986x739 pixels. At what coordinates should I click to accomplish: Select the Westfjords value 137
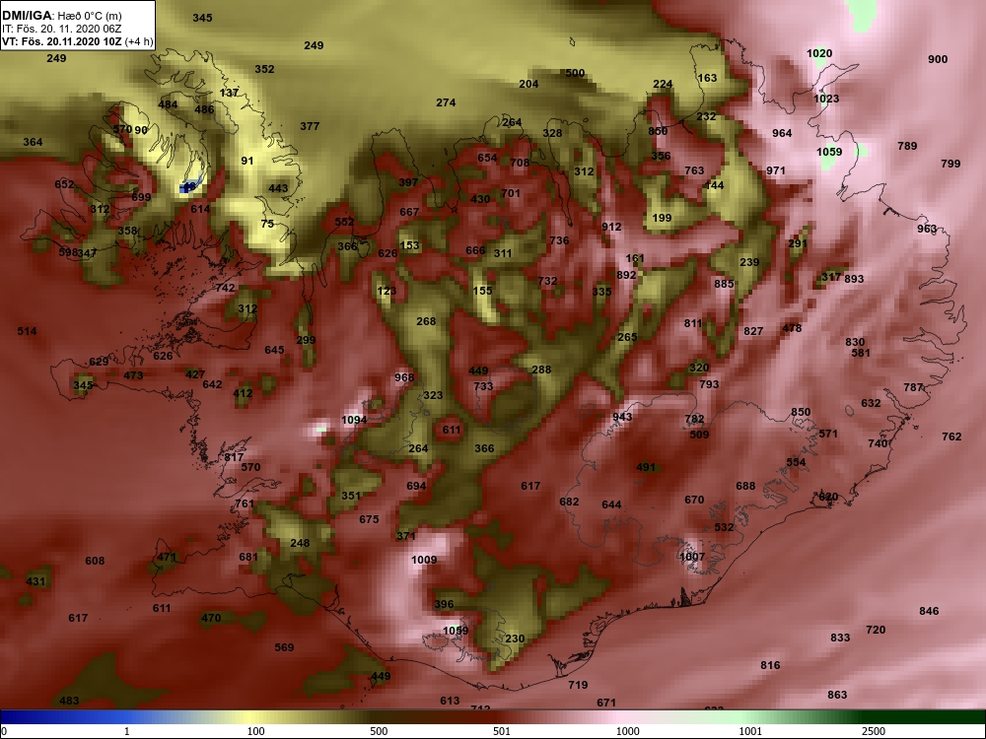click(x=229, y=93)
